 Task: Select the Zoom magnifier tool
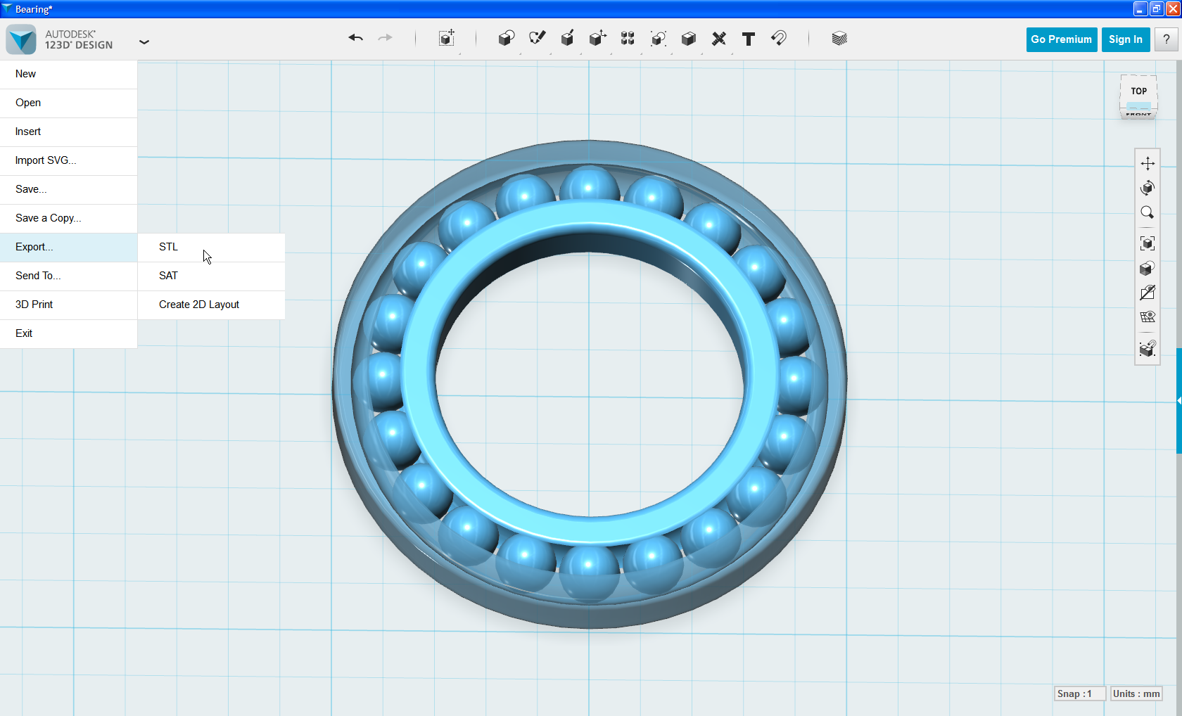tap(1148, 212)
